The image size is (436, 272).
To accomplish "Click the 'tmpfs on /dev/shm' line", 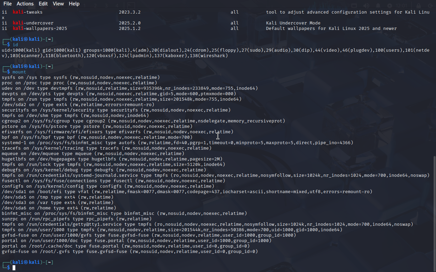I will point(75,116).
